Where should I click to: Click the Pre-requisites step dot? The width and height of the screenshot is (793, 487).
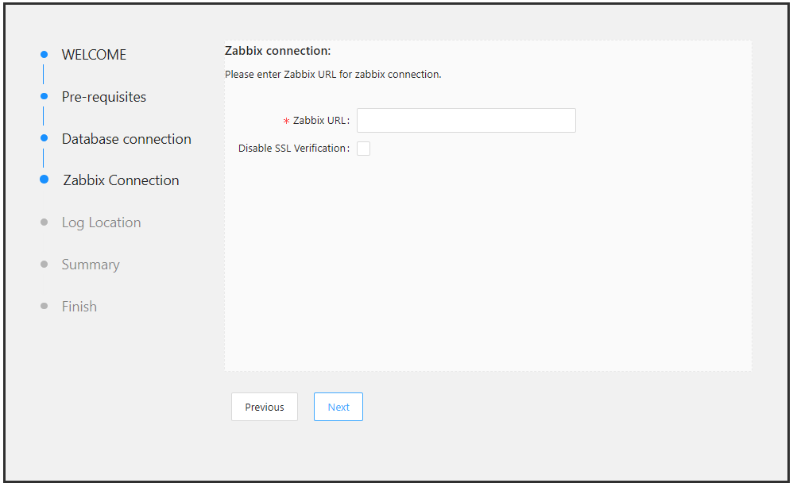click(44, 96)
